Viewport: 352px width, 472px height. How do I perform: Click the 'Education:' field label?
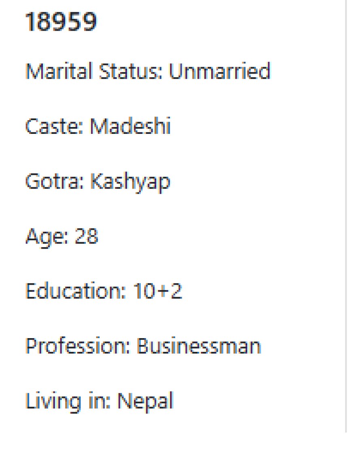tap(76, 291)
